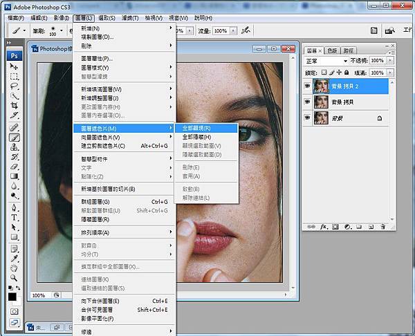Click the 流量 100% flow field
Screen dimensions: 415x336
(221, 31)
